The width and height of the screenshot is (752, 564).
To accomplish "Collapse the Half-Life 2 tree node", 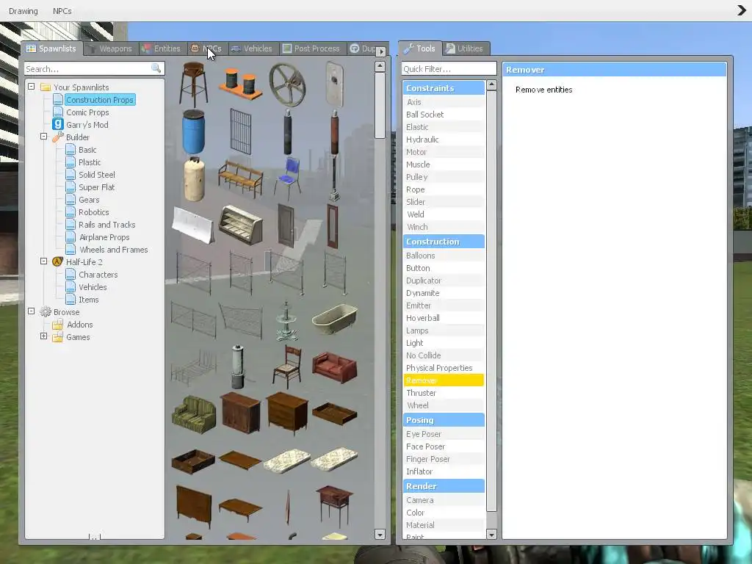I will pyautogui.click(x=43, y=261).
